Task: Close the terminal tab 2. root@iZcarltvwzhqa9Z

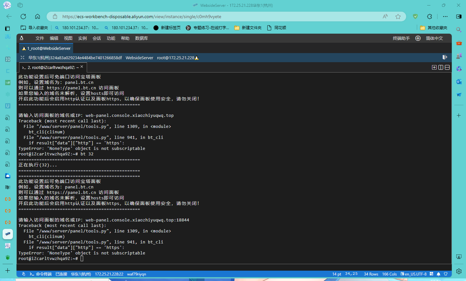Action: pos(82,67)
